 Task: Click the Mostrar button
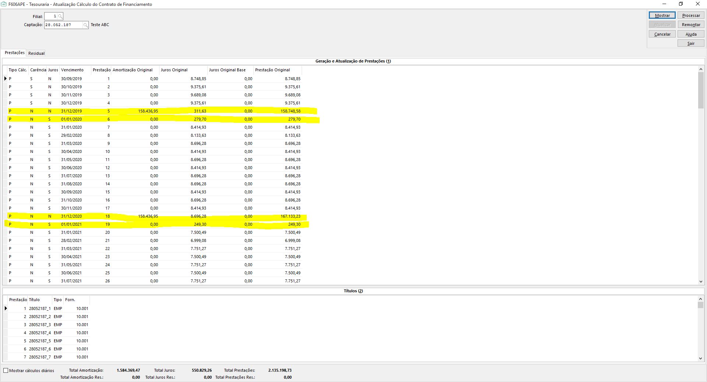pos(662,15)
